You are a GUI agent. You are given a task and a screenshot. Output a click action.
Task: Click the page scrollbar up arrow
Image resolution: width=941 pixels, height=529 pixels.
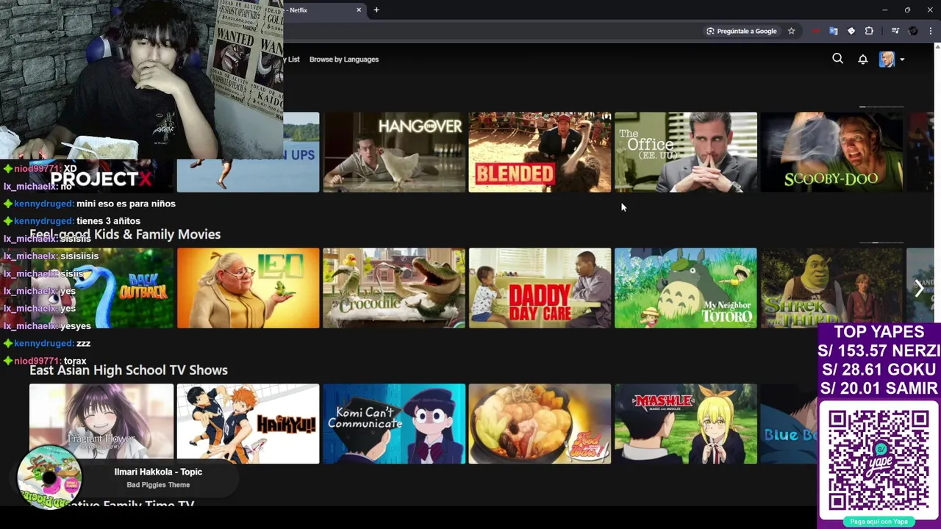[937, 48]
